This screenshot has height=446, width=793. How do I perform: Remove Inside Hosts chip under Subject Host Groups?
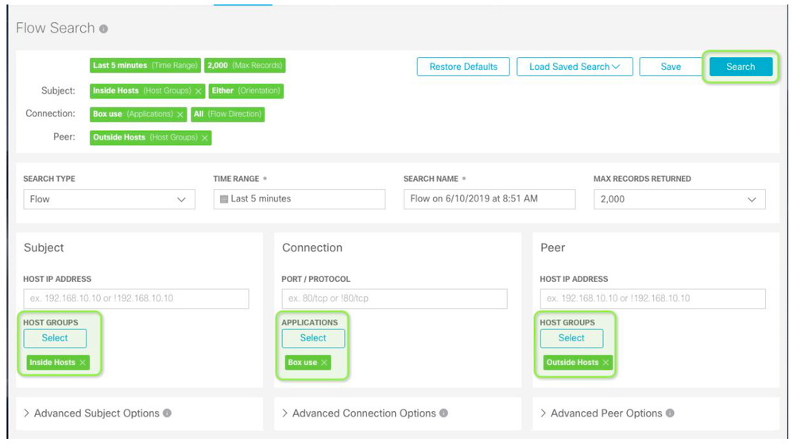(x=83, y=363)
